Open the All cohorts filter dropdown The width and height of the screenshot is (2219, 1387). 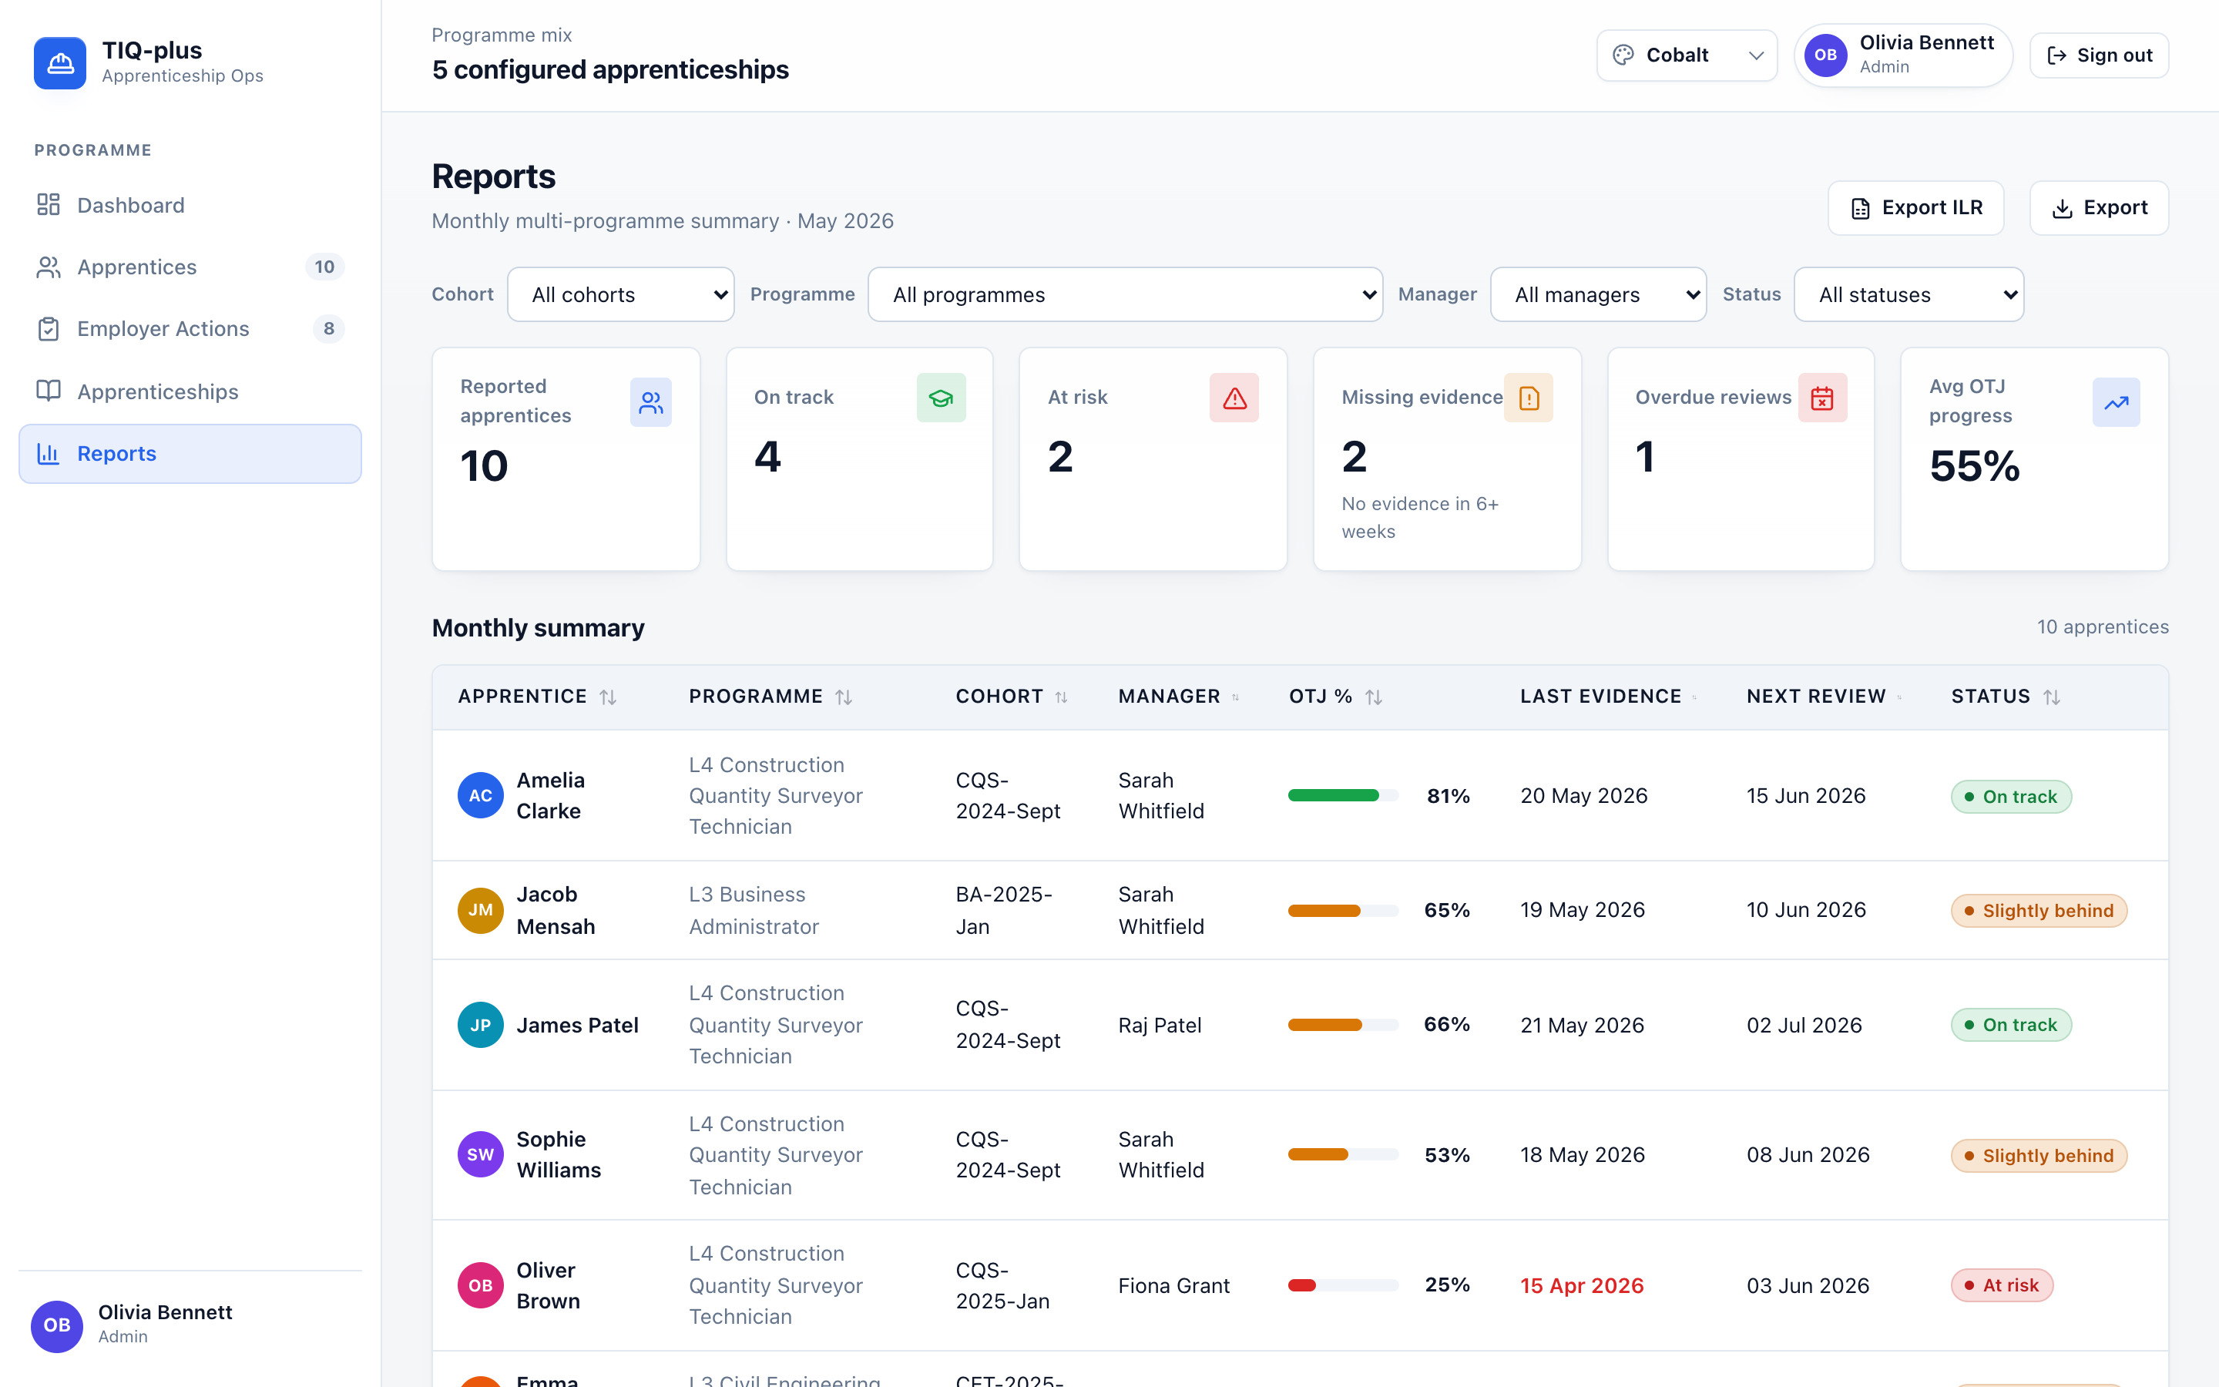pos(621,294)
